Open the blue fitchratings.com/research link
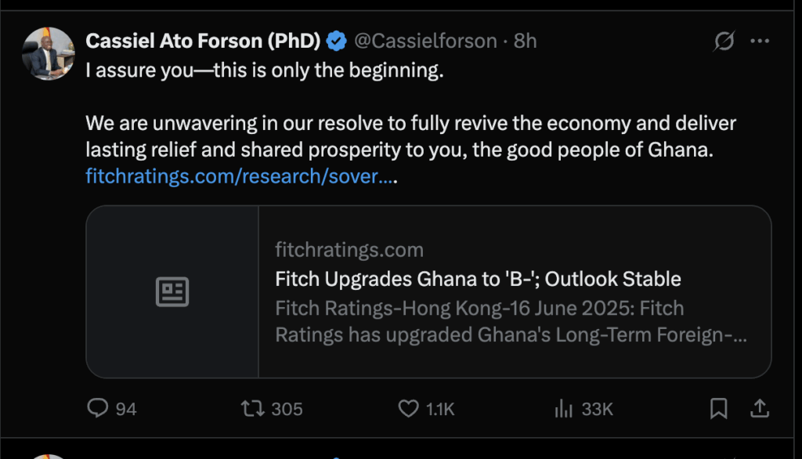Screen dimensions: 802x459 point(240,177)
